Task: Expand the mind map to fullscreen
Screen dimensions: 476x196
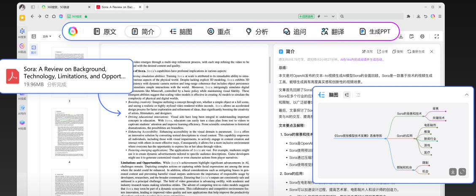Action: coord(462,172)
